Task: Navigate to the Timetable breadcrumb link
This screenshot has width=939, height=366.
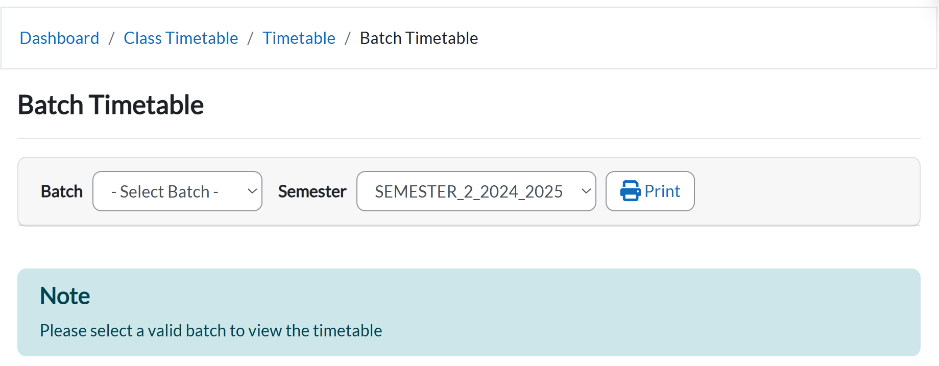Action: tap(299, 38)
